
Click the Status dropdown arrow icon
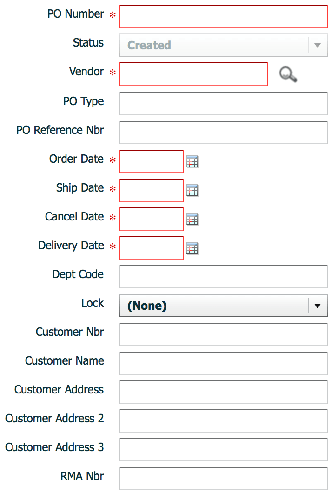tap(317, 45)
